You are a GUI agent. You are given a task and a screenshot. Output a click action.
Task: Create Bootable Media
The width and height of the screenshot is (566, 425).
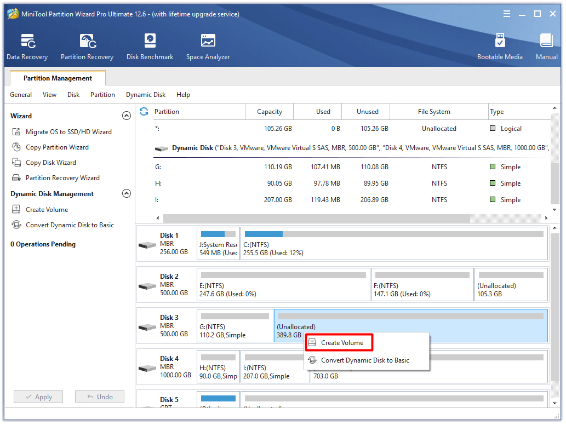point(500,47)
